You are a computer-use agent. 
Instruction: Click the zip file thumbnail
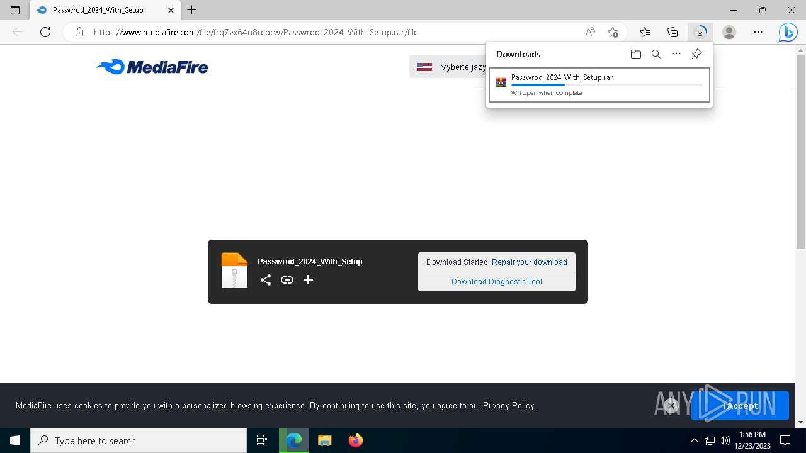click(234, 271)
